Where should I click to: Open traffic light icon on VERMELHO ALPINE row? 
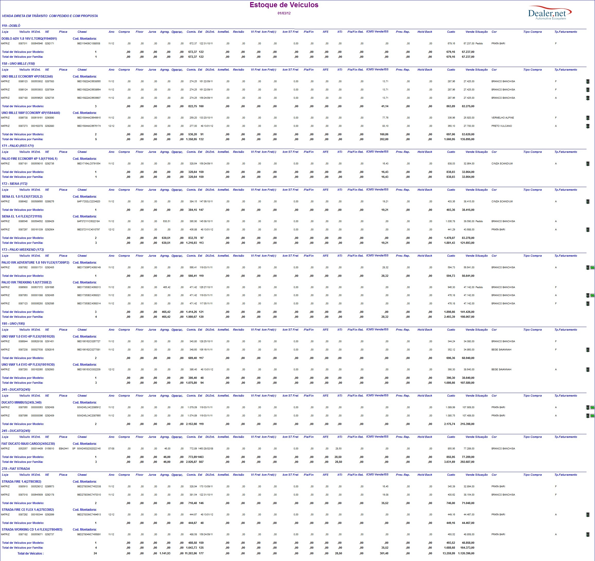coord(588,118)
